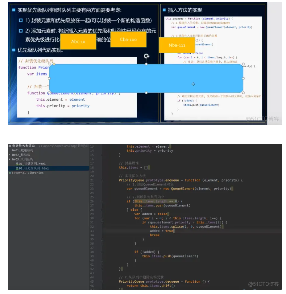This screenshot has height=294, width=286.
Task: Select the yellow adjustment handle of blue shape
Action: pyautogui.click(x=54, y=64)
